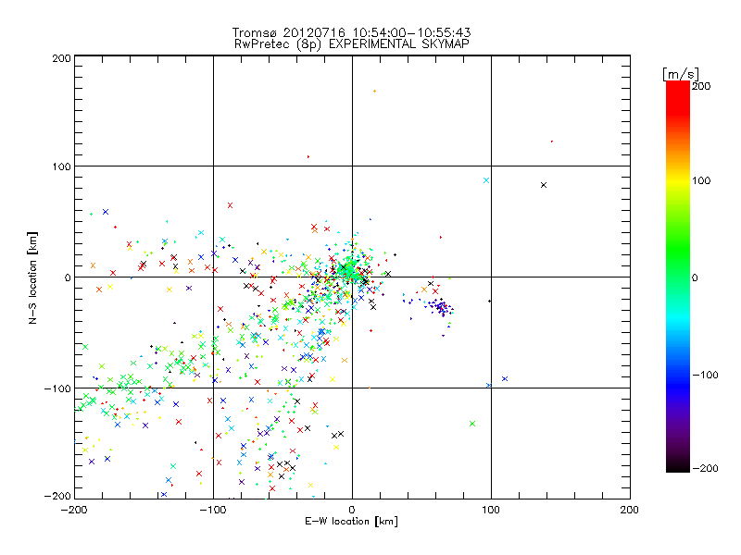The image size is (741, 555).
Task: Click the x-axis tick label '-200'
Action: tap(74, 510)
